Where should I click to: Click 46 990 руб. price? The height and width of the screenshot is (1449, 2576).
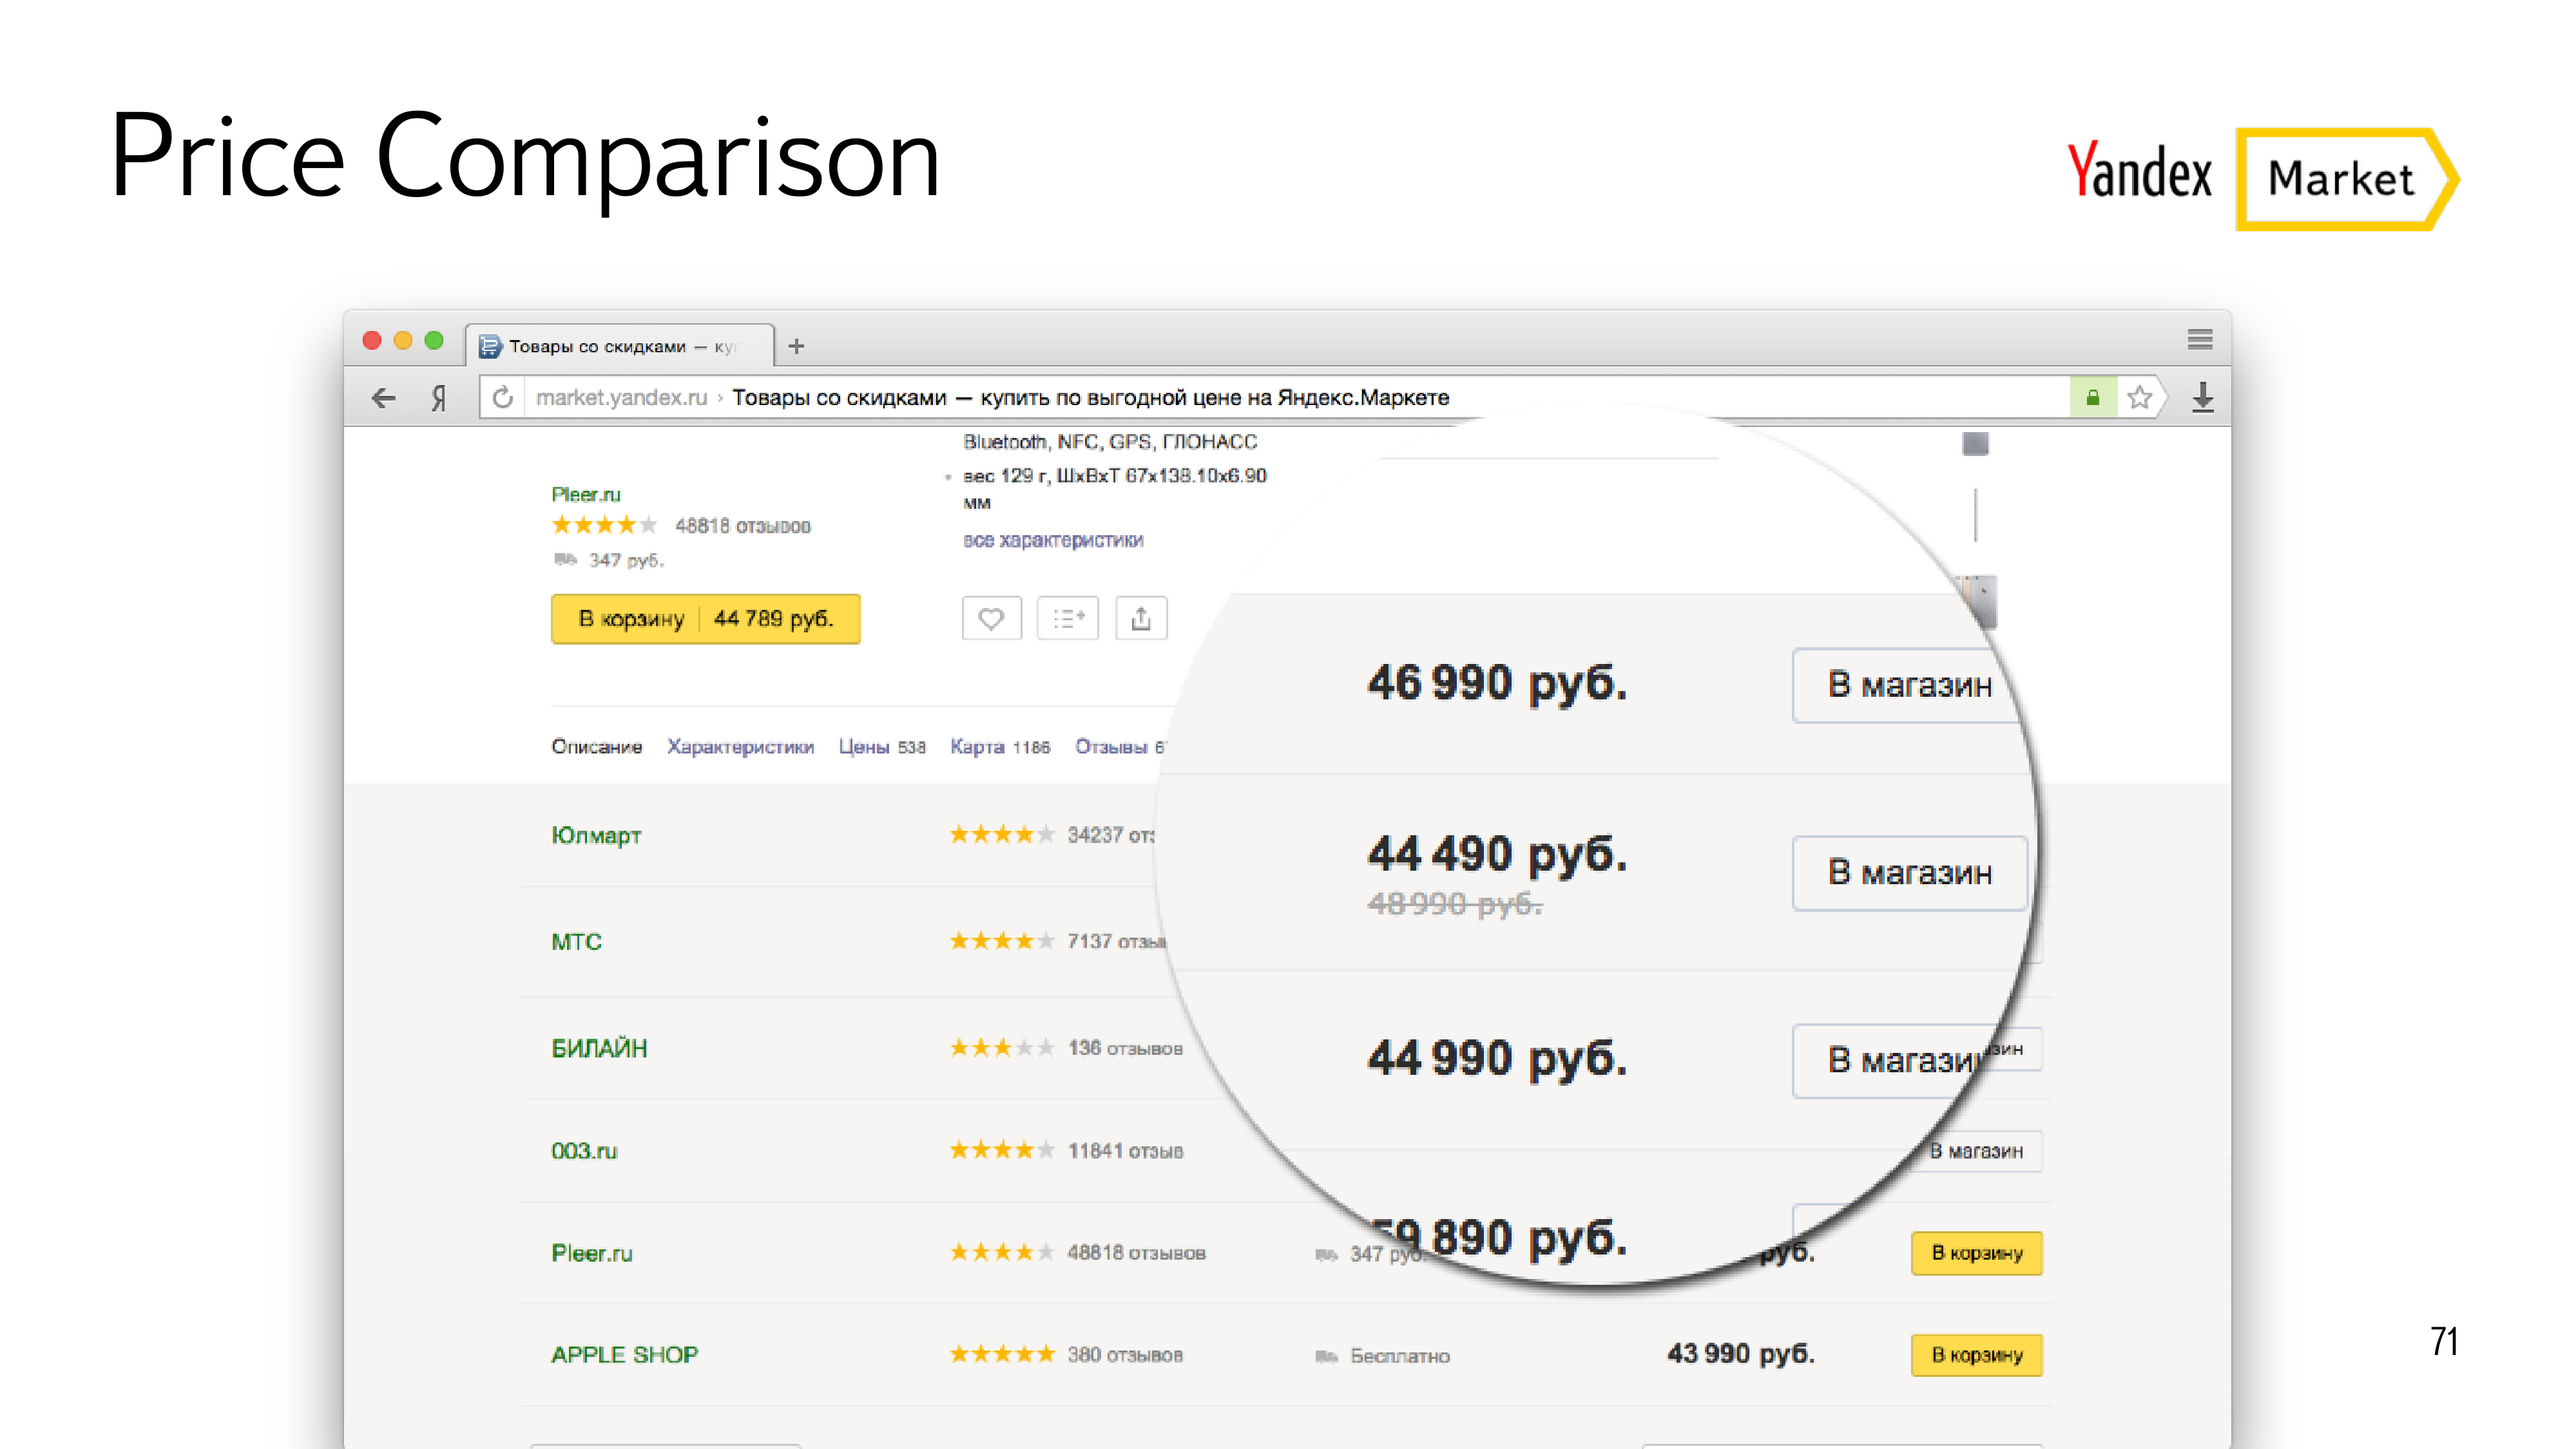1497,683
